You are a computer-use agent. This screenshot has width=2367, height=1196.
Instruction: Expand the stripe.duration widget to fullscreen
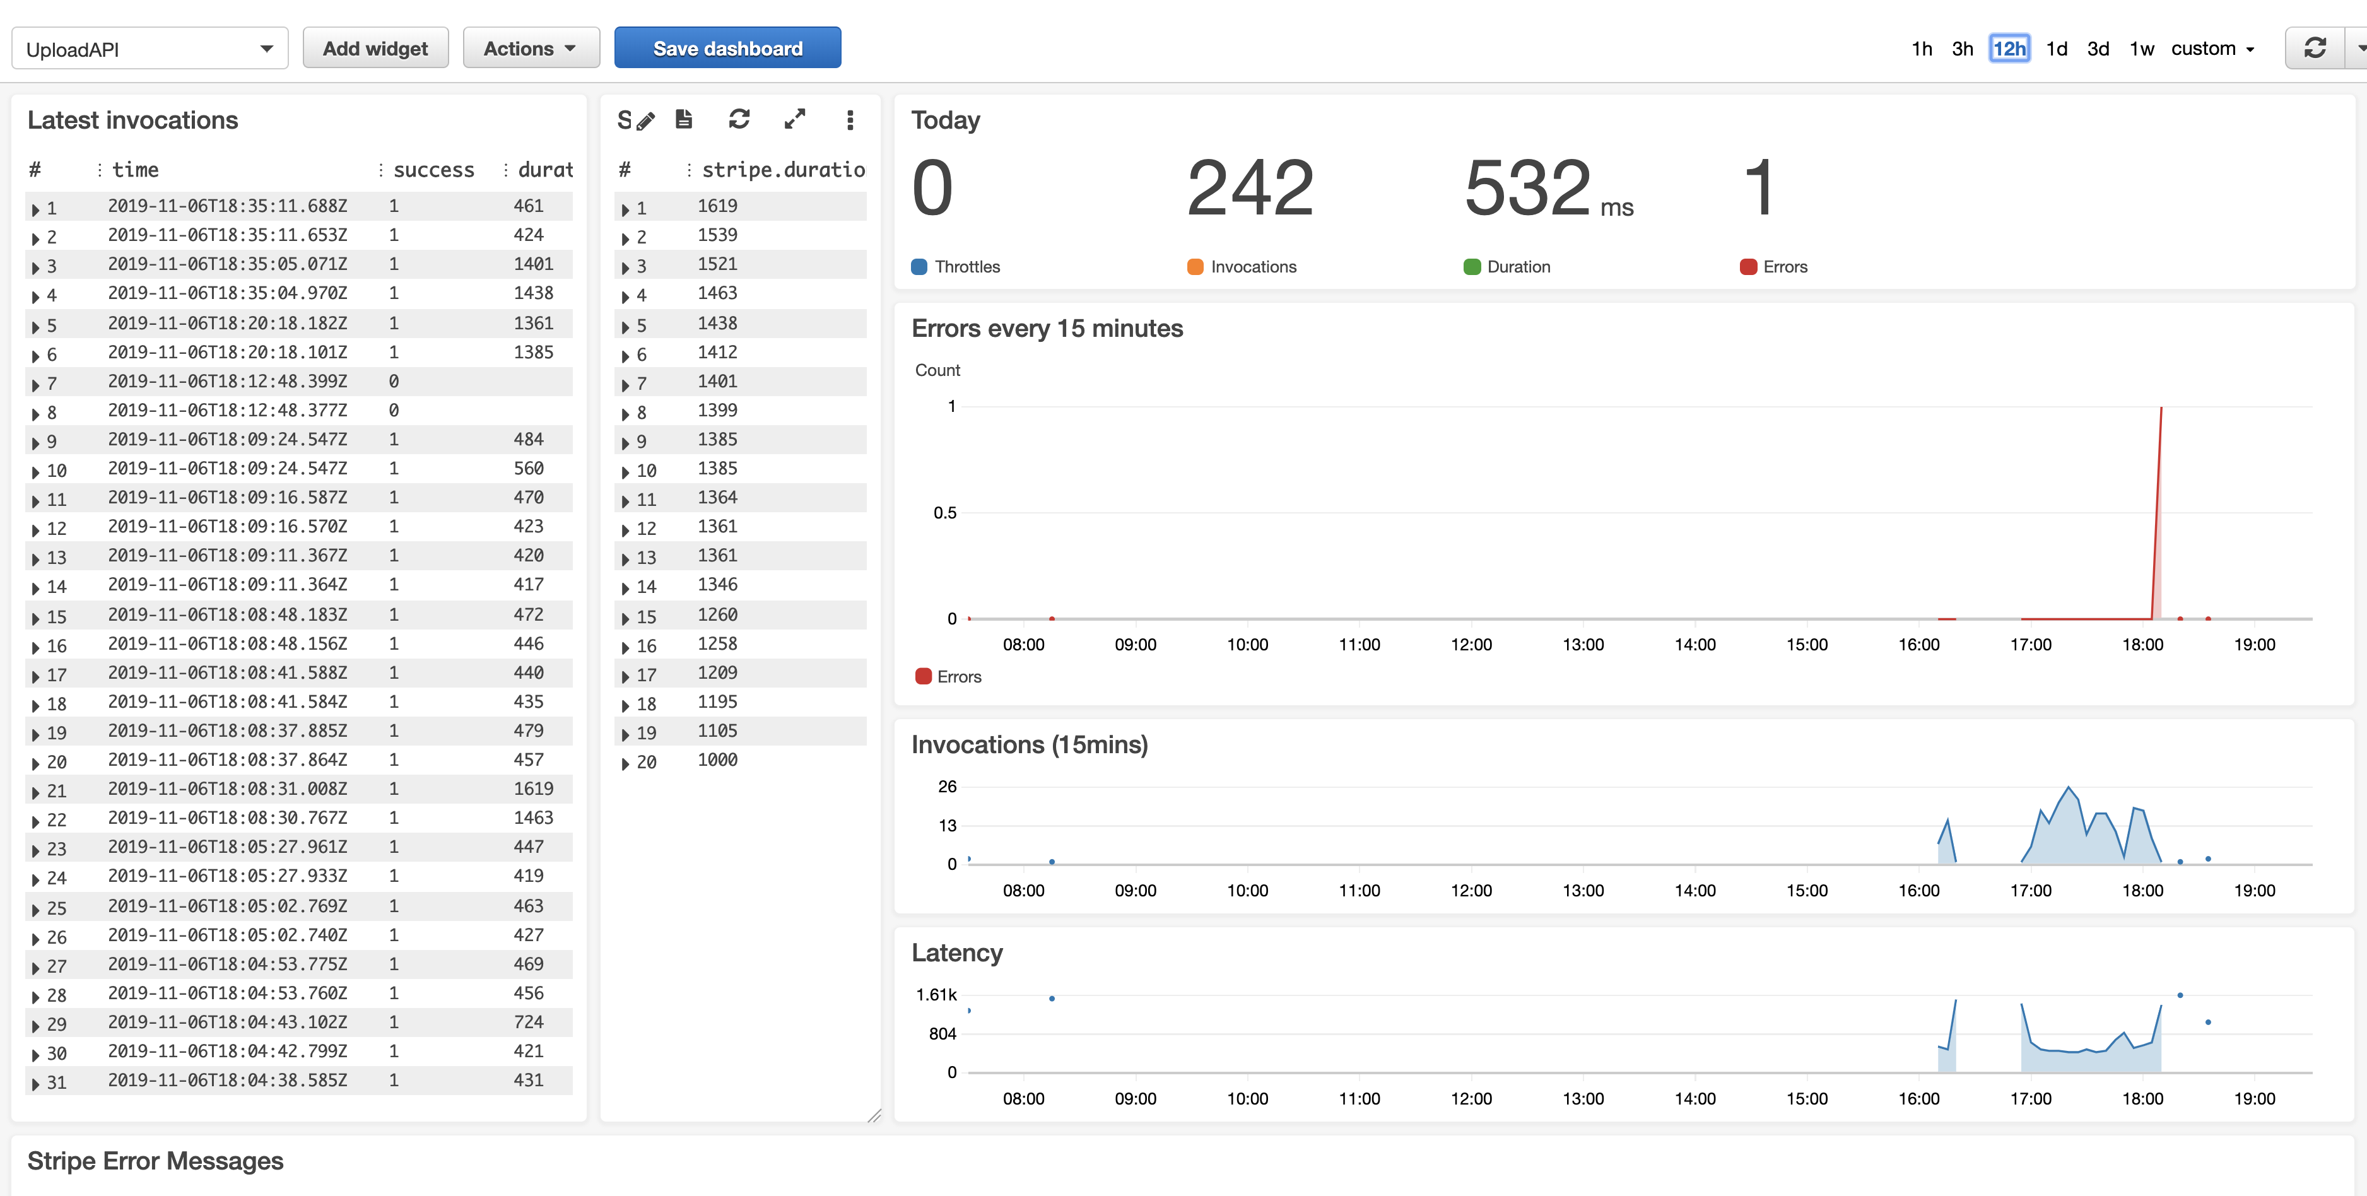click(x=796, y=119)
